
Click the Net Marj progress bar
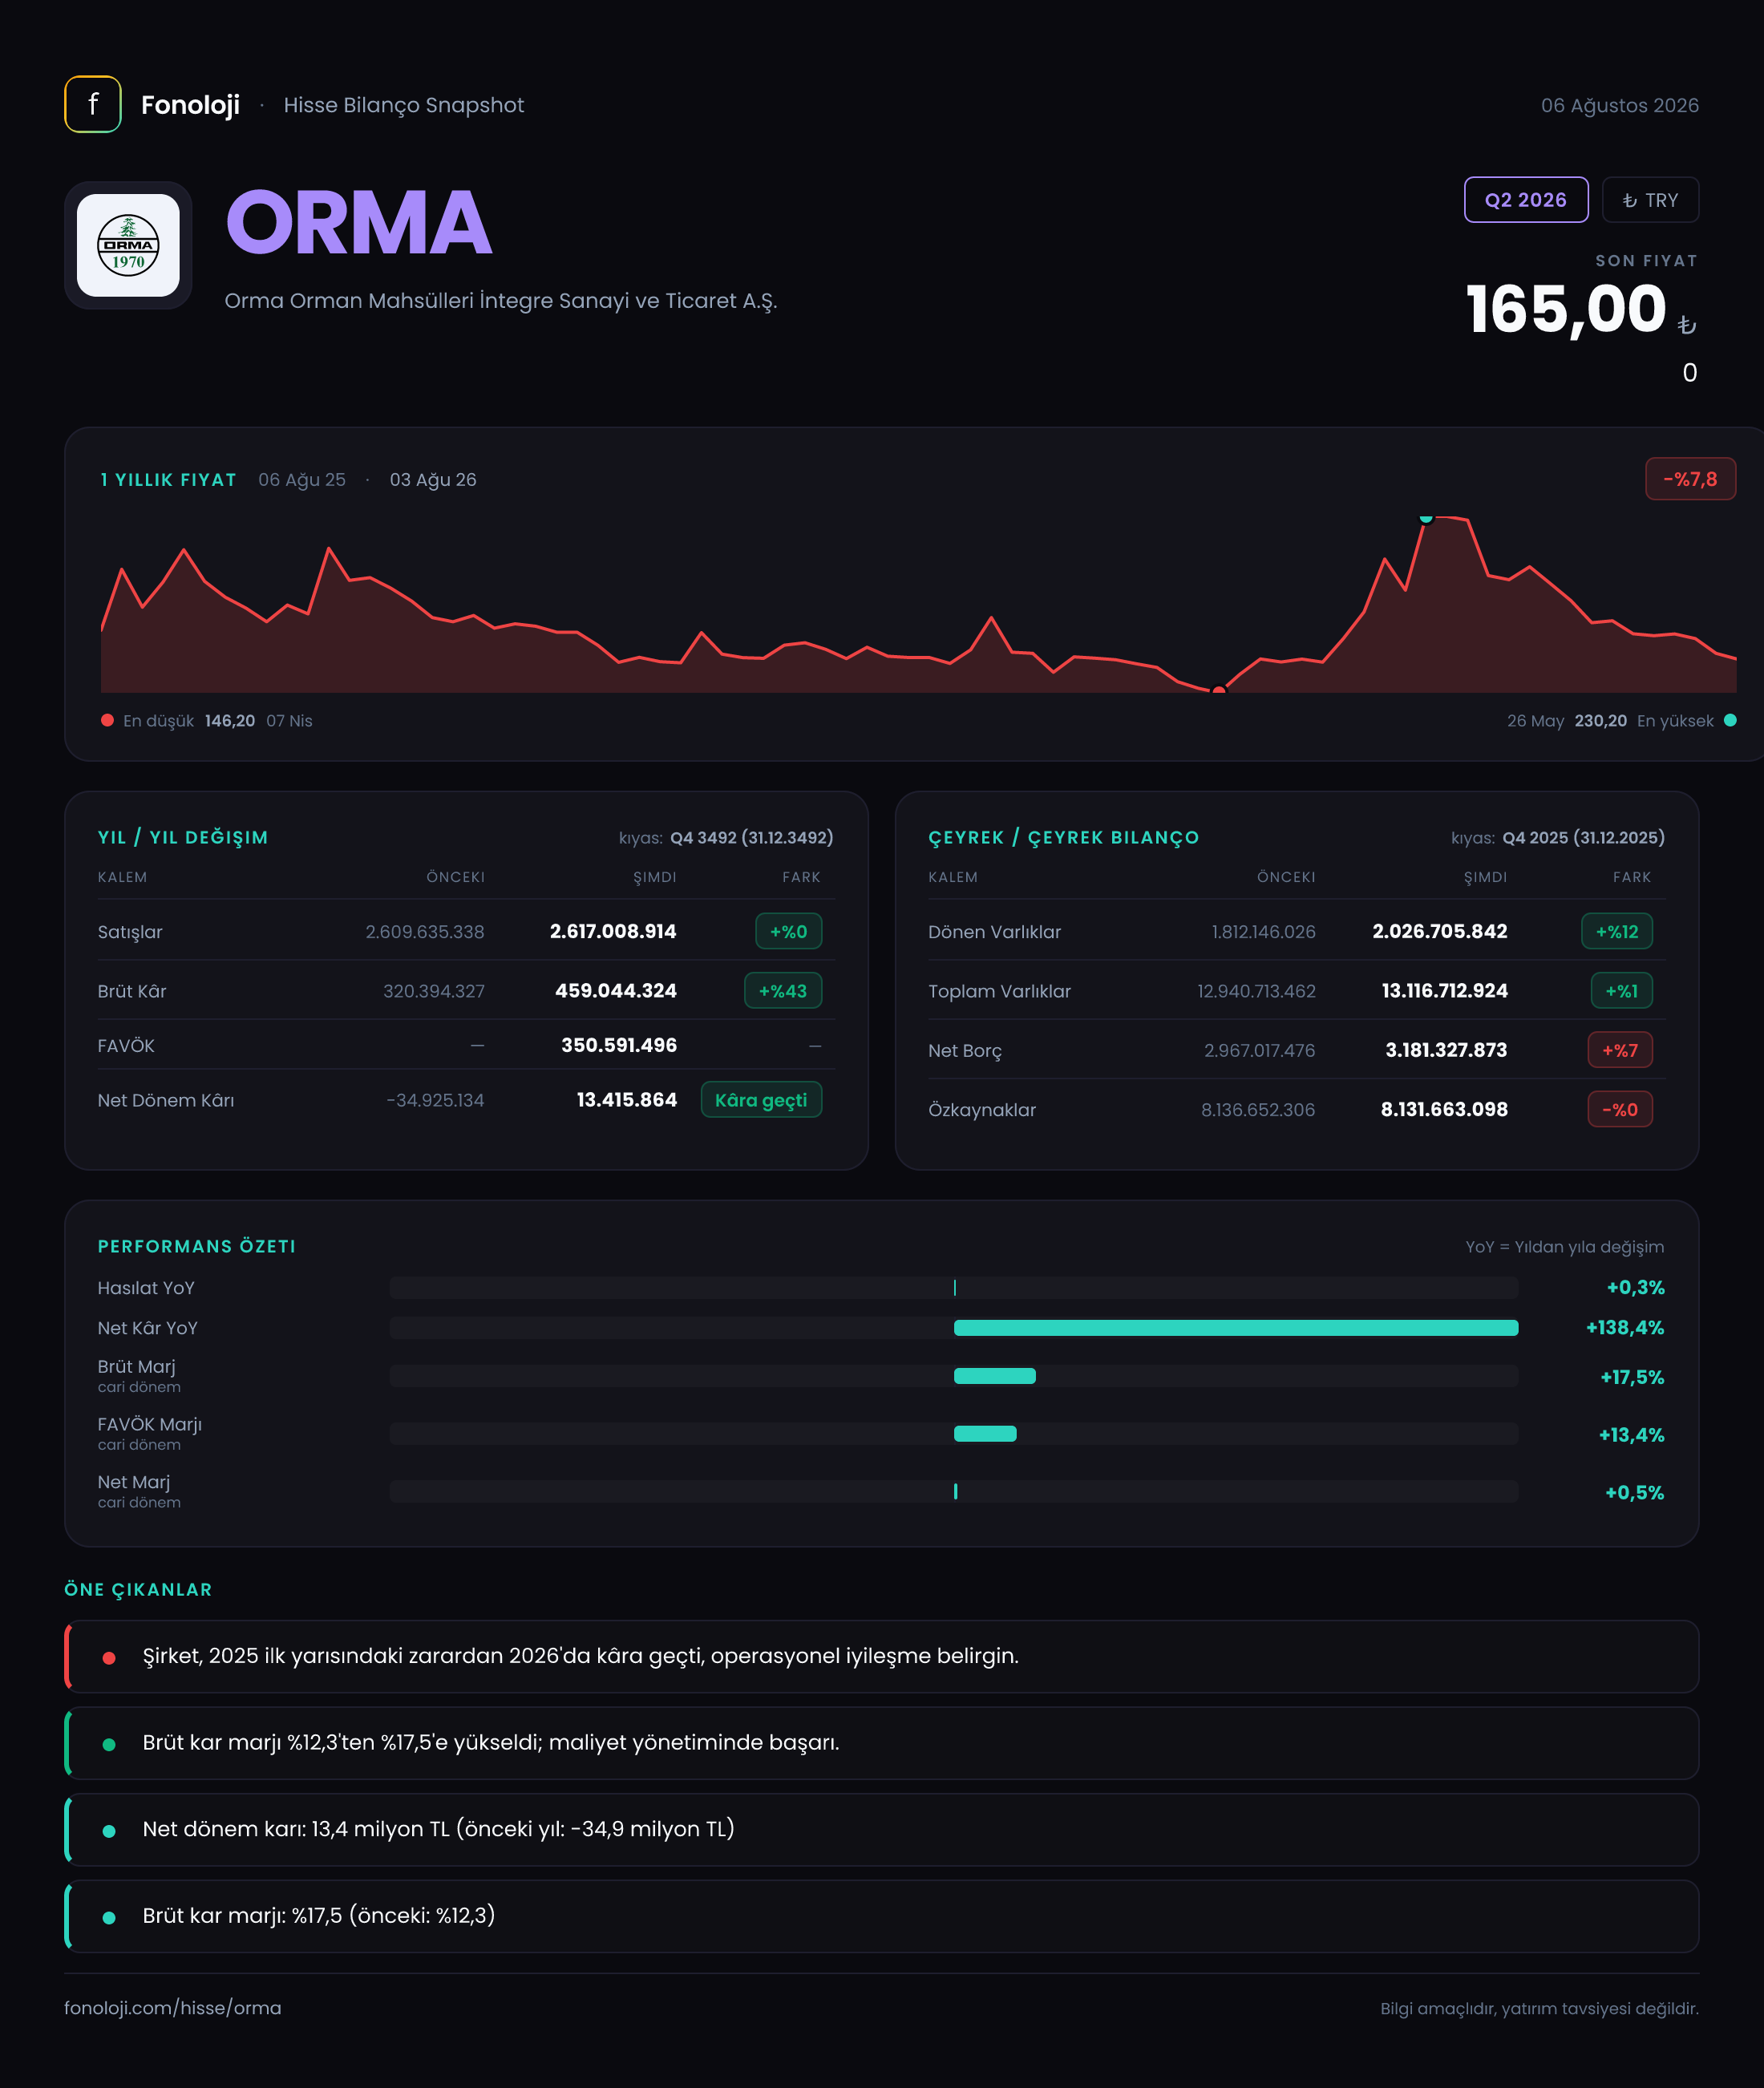point(954,1491)
